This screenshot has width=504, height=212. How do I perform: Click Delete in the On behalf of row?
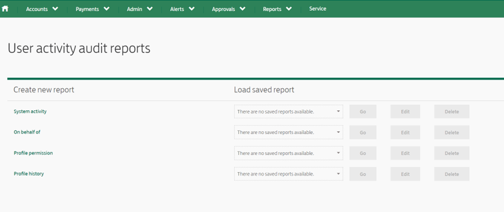[451, 132]
